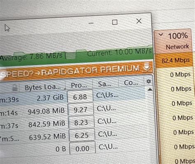195x164 pixels.
Task: Collapse the Network column chevron in Task Manager
Action: [161, 35]
